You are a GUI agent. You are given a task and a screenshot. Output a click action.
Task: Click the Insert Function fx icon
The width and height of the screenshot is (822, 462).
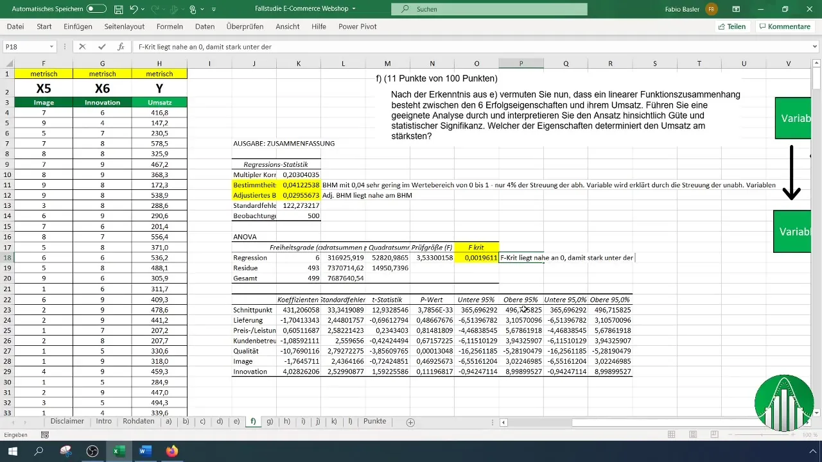(x=121, y=47)
